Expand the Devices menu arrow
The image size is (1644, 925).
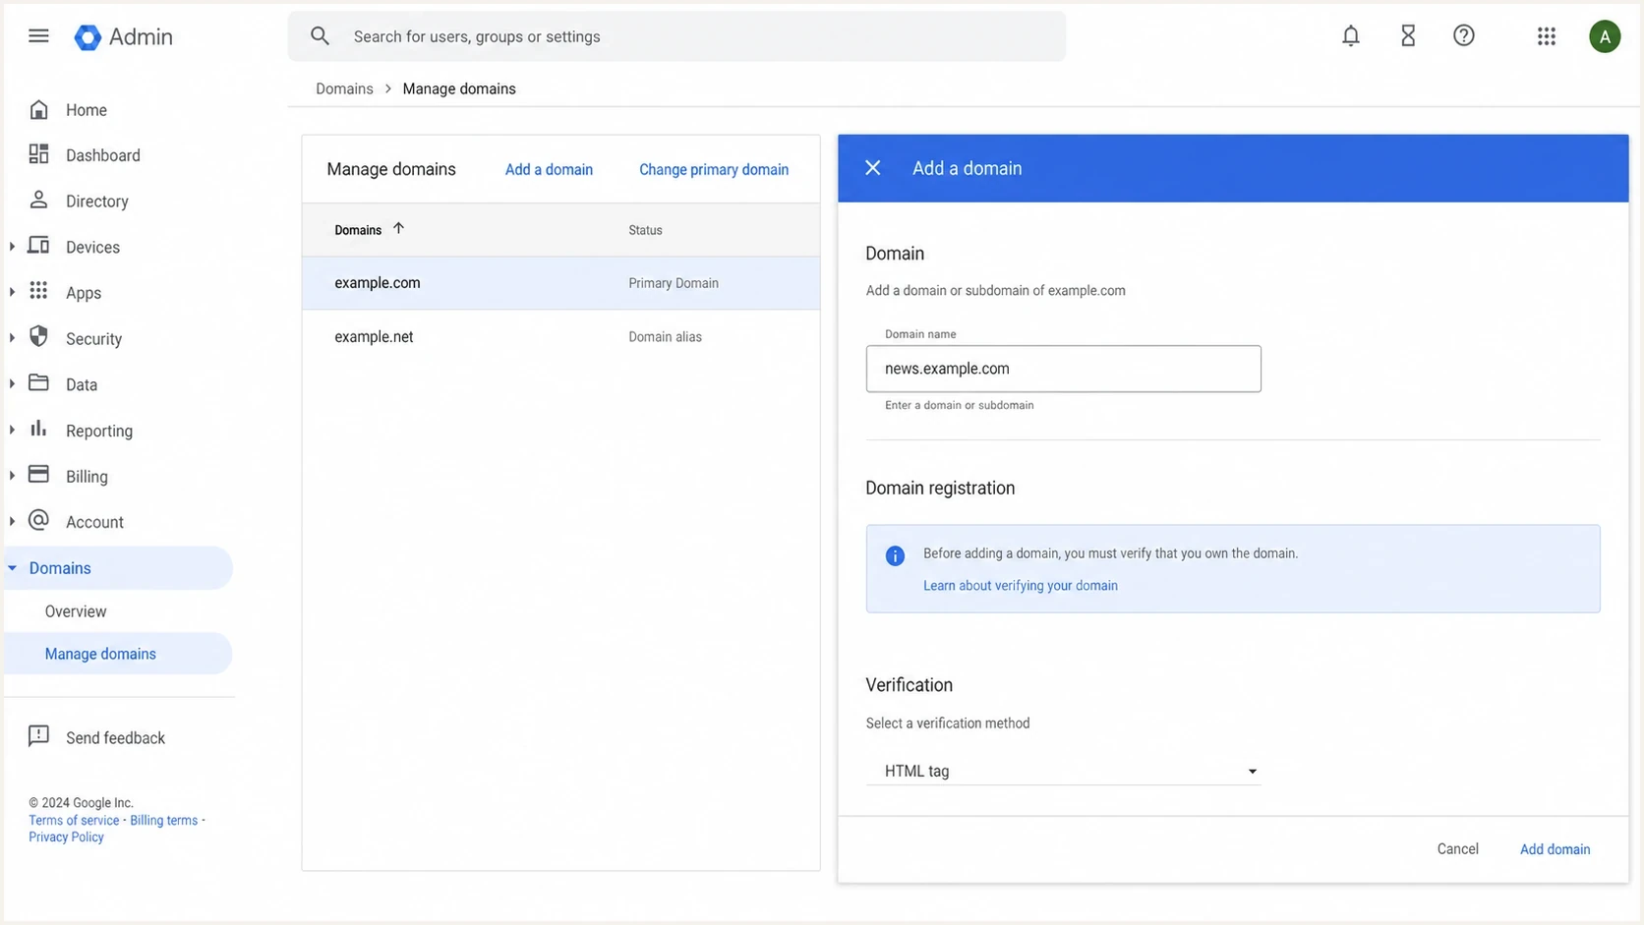tap(12, 247)
